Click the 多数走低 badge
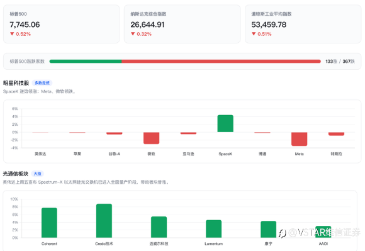 click(x=42, y=83)
